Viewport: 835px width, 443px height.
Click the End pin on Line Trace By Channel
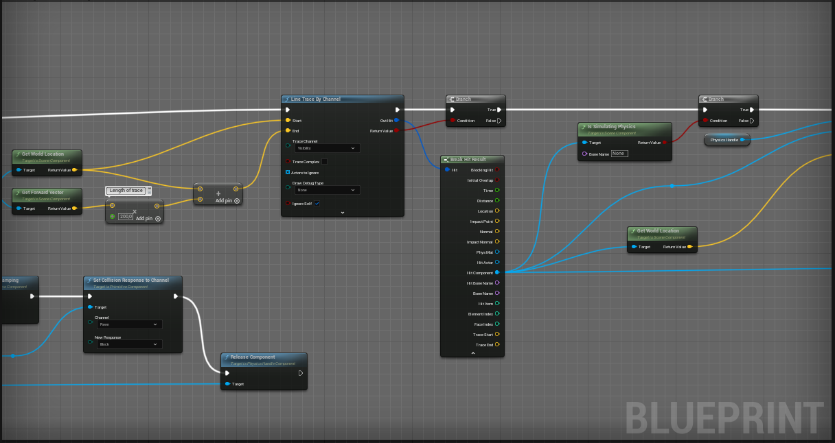[x=288, y=130]
